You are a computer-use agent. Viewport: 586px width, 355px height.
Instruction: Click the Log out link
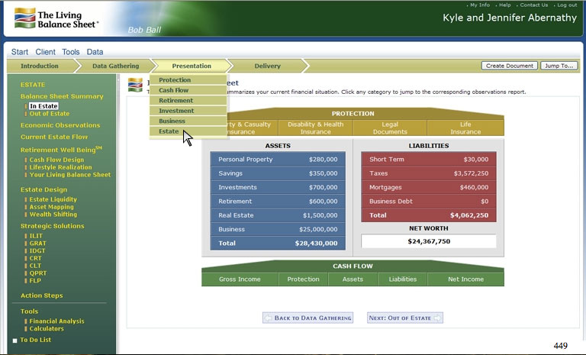pyautogui.click(x=567, y=5)
